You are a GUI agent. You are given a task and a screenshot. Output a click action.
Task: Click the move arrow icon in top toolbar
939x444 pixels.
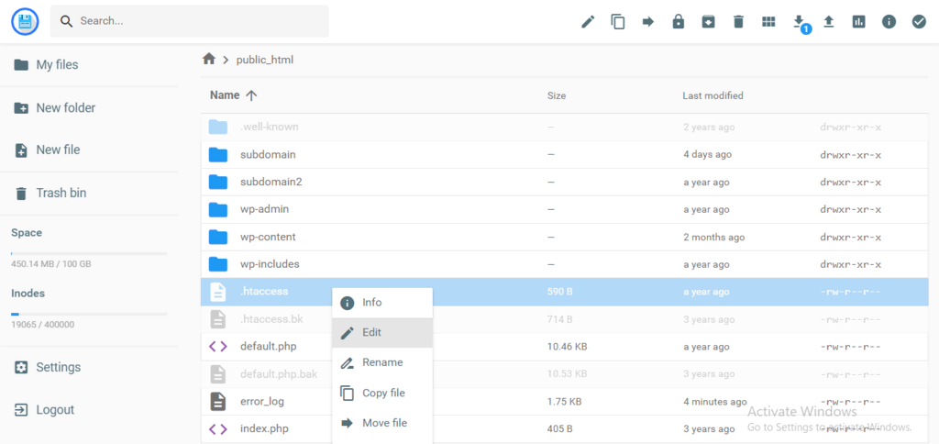[648, 21]
